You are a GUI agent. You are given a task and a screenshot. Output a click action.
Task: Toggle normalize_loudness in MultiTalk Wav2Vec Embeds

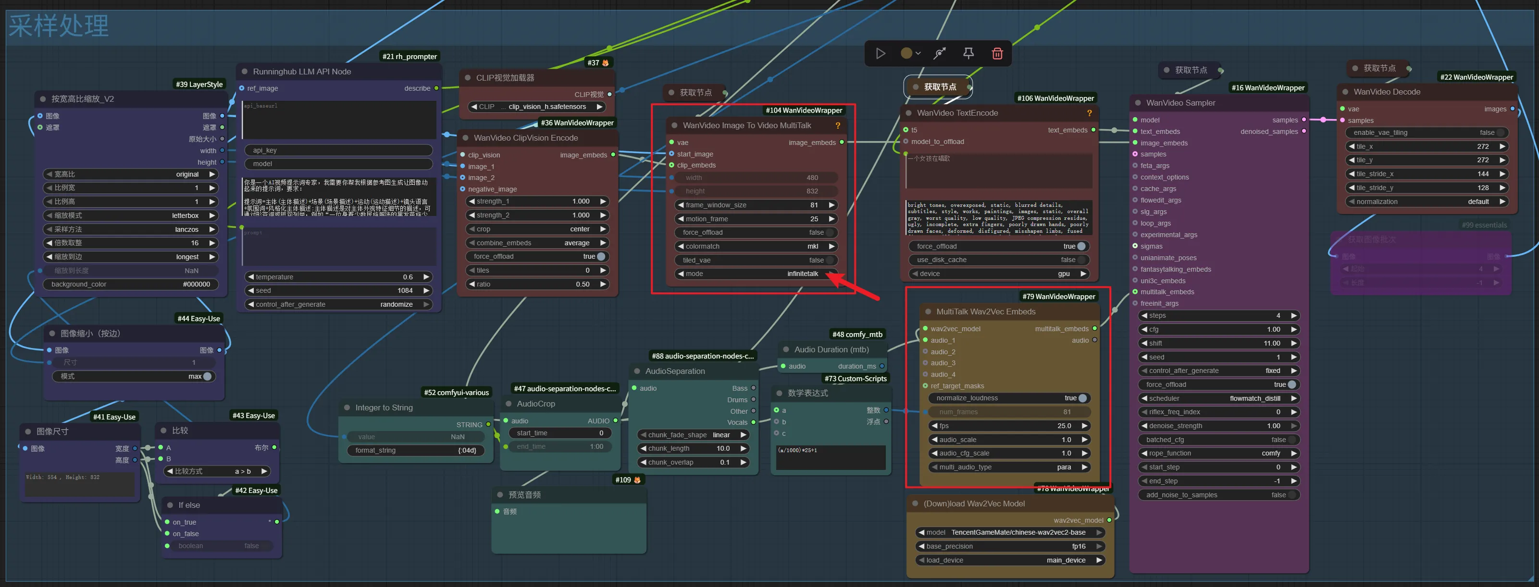coord(1081,398)
